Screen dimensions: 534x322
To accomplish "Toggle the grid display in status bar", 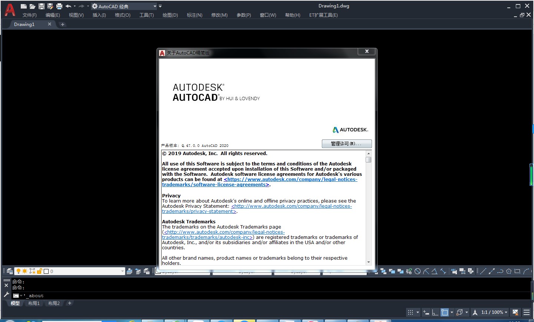I will [411, 312].
